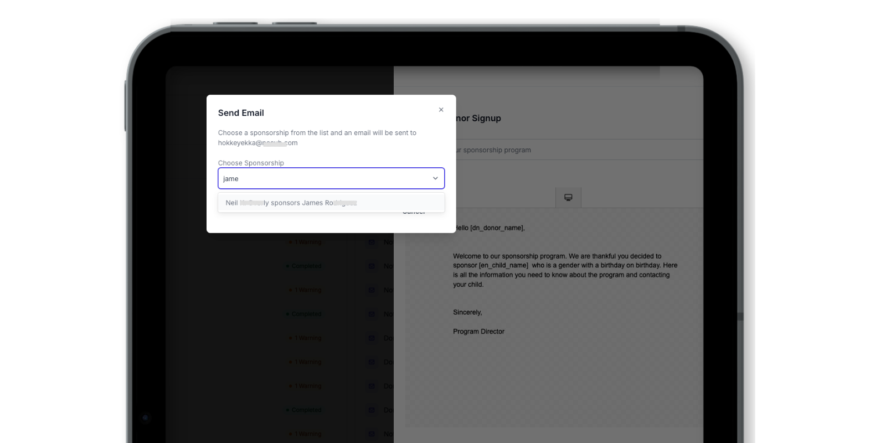886x443 pixels.
Task: Click the 'Hello [dn_donor_name],' greeting line
Action: (x=489, y=228)
